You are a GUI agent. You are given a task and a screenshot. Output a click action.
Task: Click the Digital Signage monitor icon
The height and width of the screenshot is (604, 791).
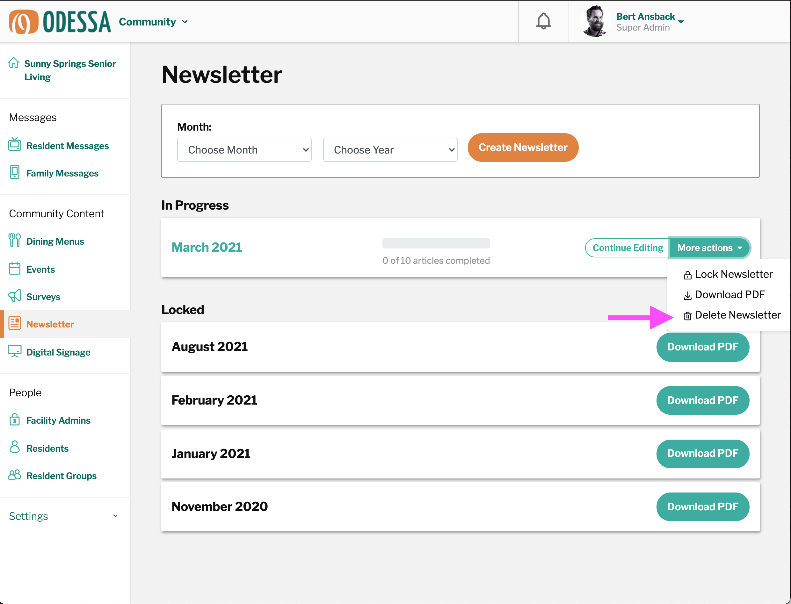coord(15,352)
